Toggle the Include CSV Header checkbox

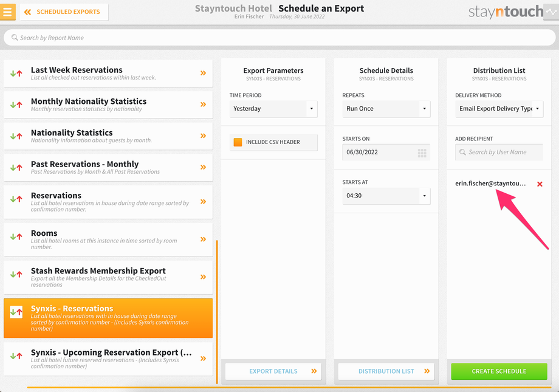tap(238, 142)
